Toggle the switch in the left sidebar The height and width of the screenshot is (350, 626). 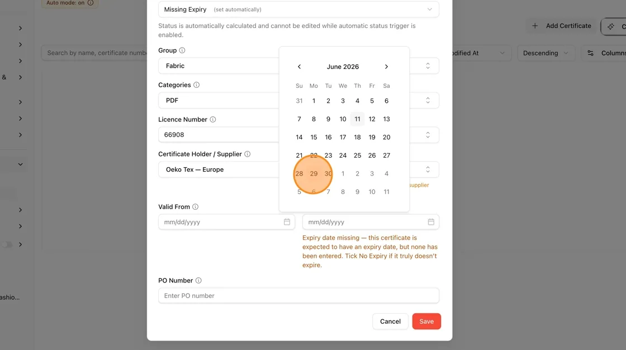click(6, 244)
